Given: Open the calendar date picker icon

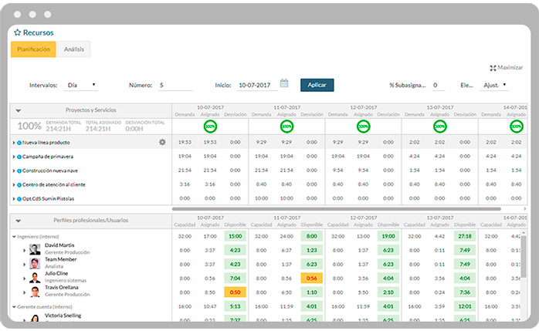Looking at the screenshot, I should tap(284, 84).
